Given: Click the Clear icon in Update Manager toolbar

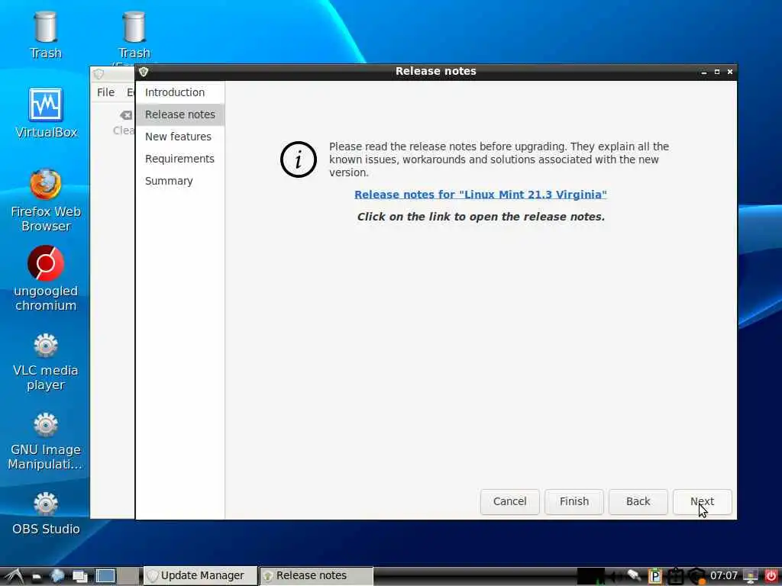Looking at the screenshot, I should coord(126,116).
